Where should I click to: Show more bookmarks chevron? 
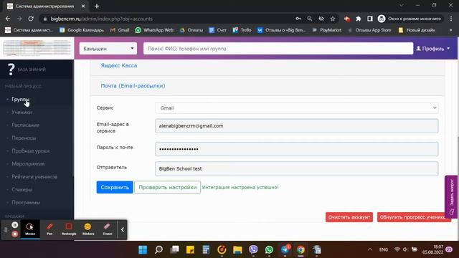451,30
